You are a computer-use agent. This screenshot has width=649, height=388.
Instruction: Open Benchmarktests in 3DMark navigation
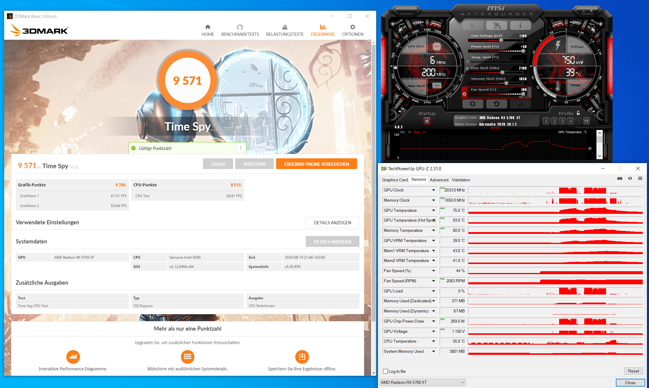point(240,30)
